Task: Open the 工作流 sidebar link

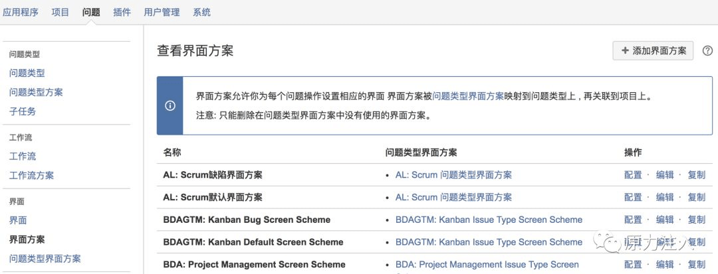Action: click(x=23, y=156)
